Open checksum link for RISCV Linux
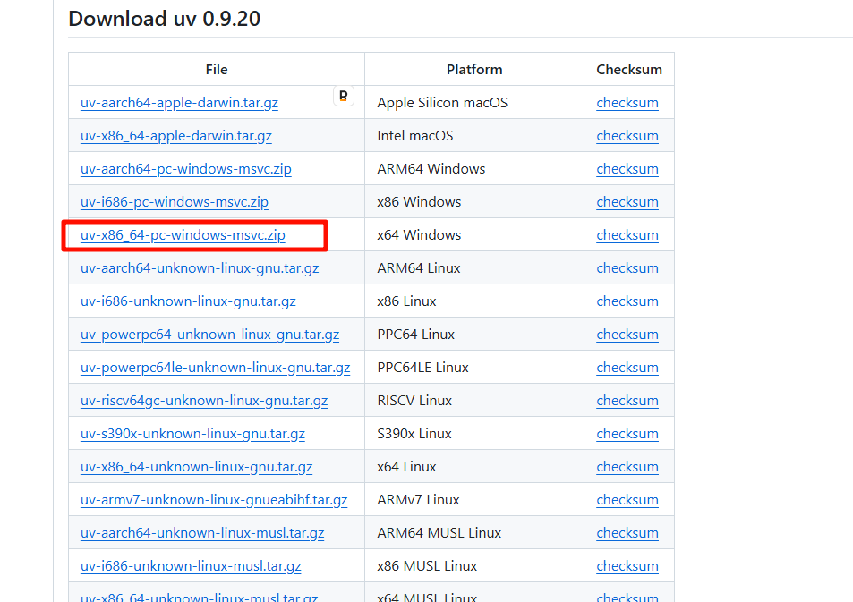853x602 pixels. 627,401
